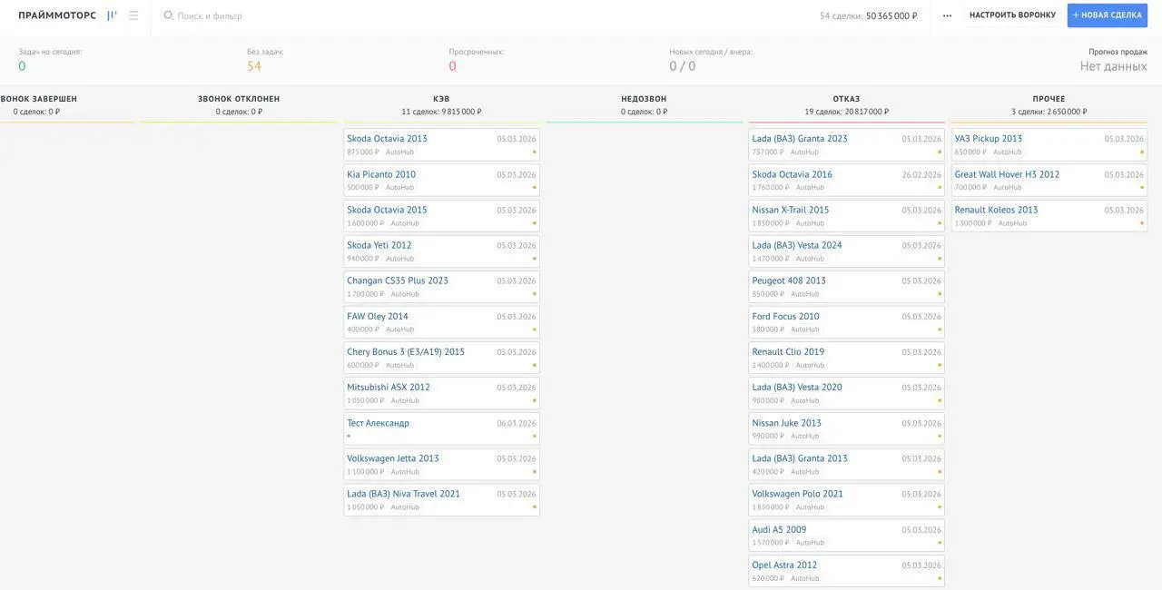Open deal Audi A5 2009
The height and width of the screenshot is (590, 1162).
tap(779, 530)
